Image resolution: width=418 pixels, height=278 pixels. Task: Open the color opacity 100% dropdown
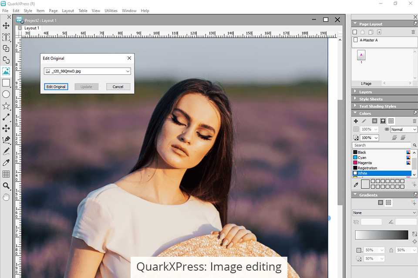tap(376, 138)
